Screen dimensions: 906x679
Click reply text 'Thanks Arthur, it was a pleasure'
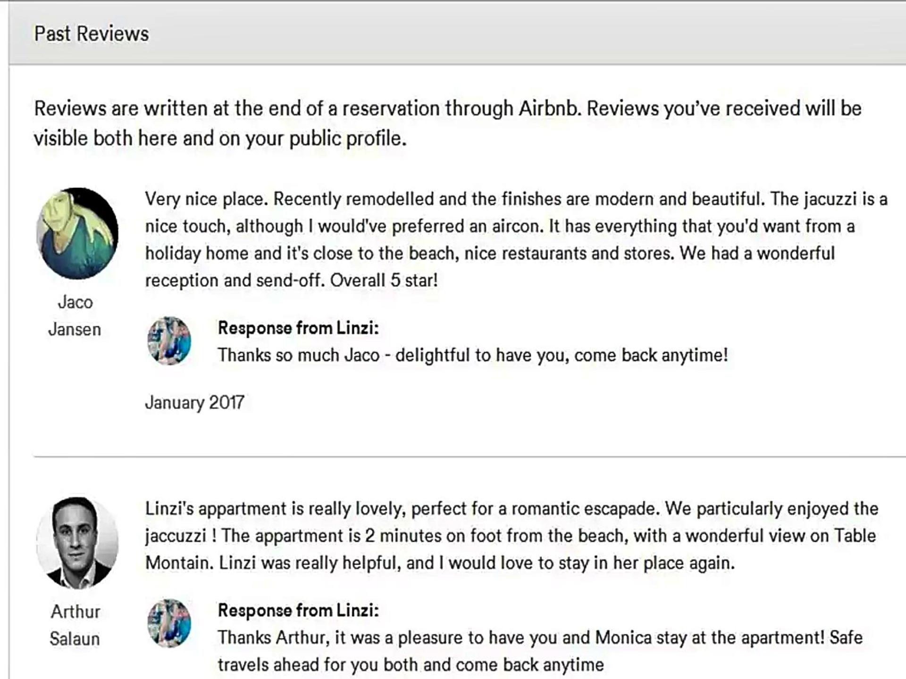coord(540,651)
